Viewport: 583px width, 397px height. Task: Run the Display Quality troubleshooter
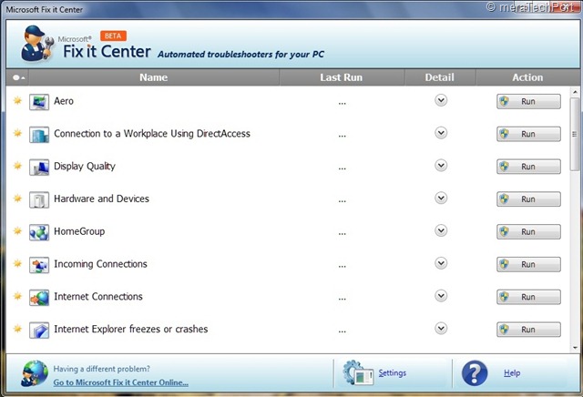click(x=528, y=167)
